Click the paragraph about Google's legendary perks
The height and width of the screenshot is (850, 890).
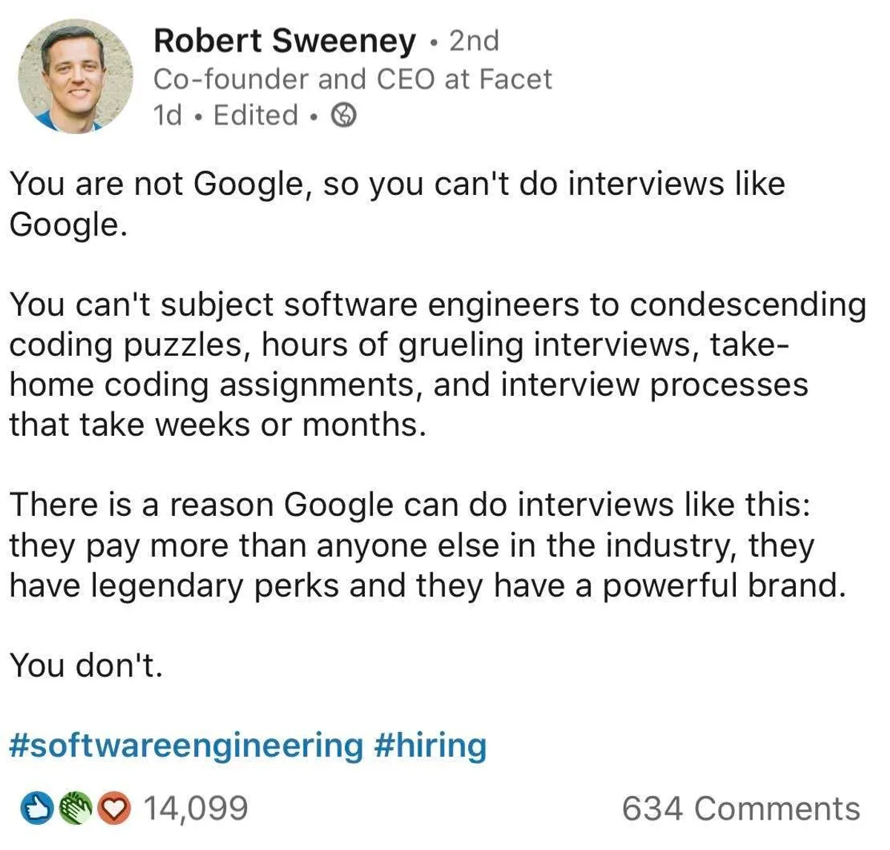(426, 545)
